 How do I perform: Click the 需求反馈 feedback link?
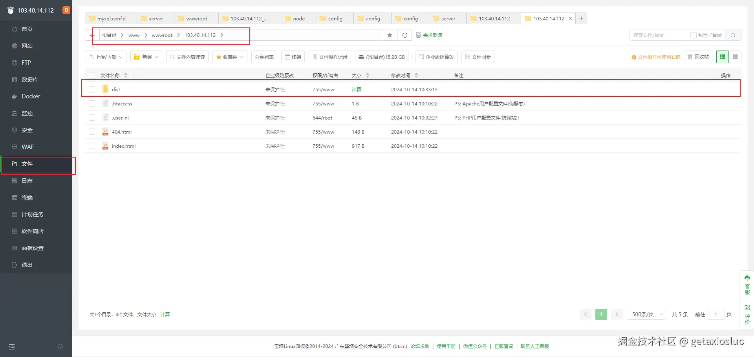(x=429, y=35)
